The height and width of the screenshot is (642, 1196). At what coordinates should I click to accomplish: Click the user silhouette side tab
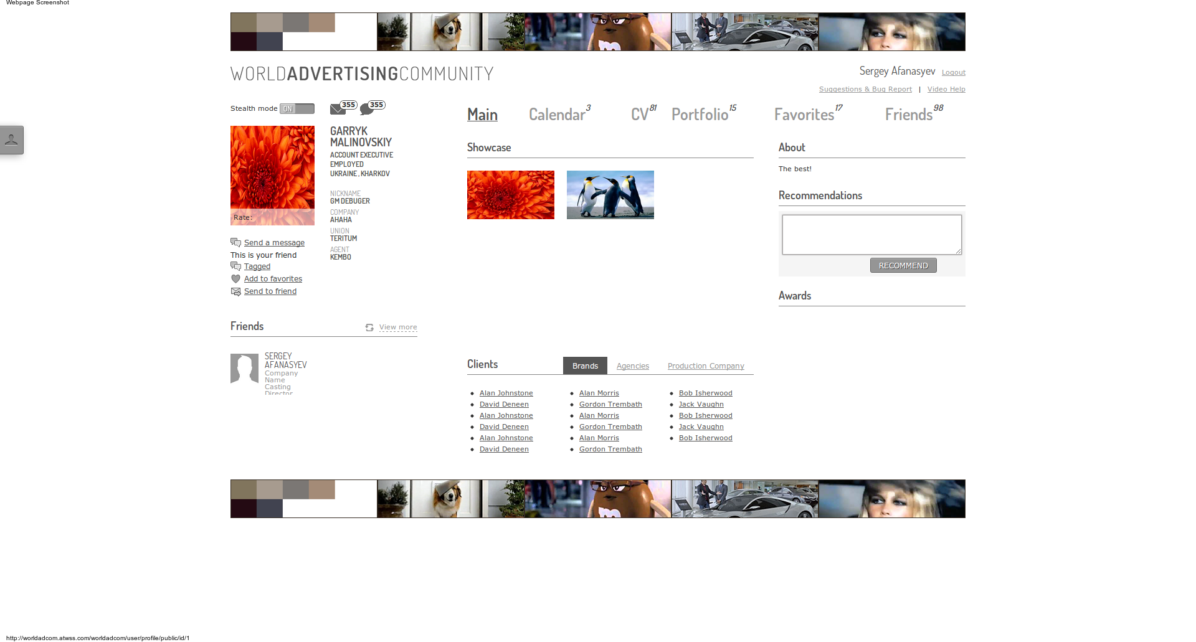11,140
